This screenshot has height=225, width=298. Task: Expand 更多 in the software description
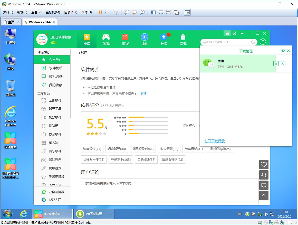[143, 94]
